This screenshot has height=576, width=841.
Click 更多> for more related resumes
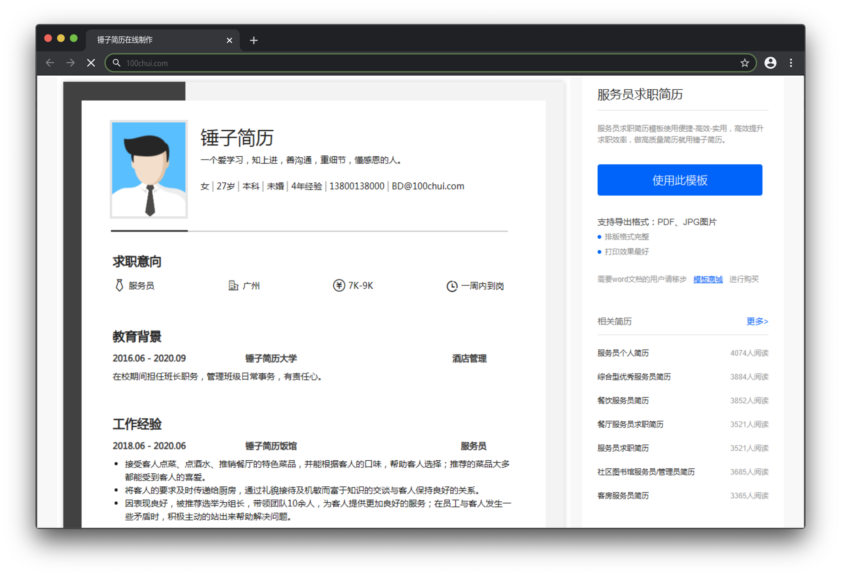(x=757, y=321)
